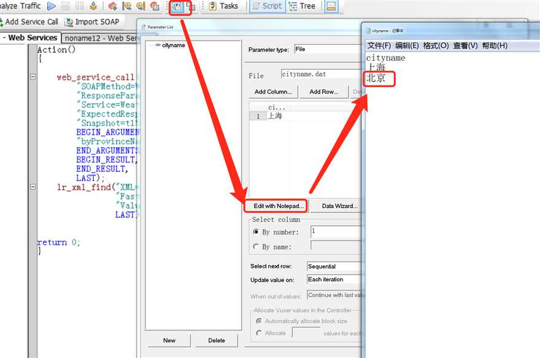
Task: Select the first Web Services tab
Action: [30, 37]
